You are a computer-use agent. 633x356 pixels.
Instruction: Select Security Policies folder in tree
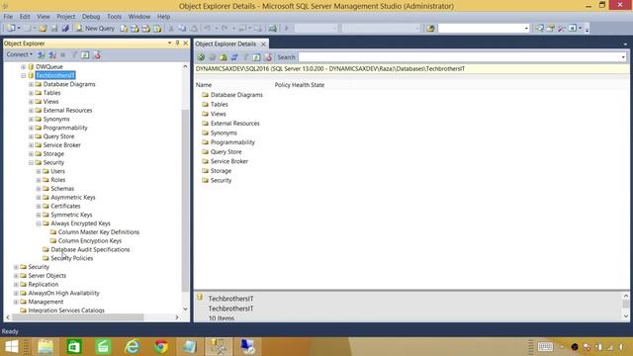(72, 258)
